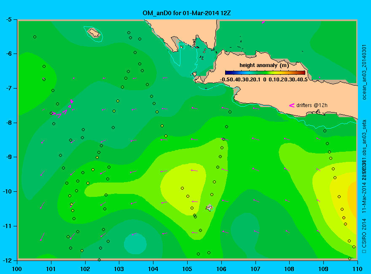Click the dark red end of the color bar
Viewport: 371px width, 274px height.
click(303, 73)
